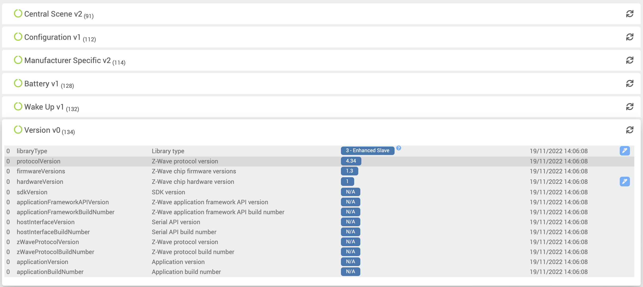Click the green status circle beside Version v0
Image resolution: width=643 pixels, height=287 pixels.
[18, 130]
